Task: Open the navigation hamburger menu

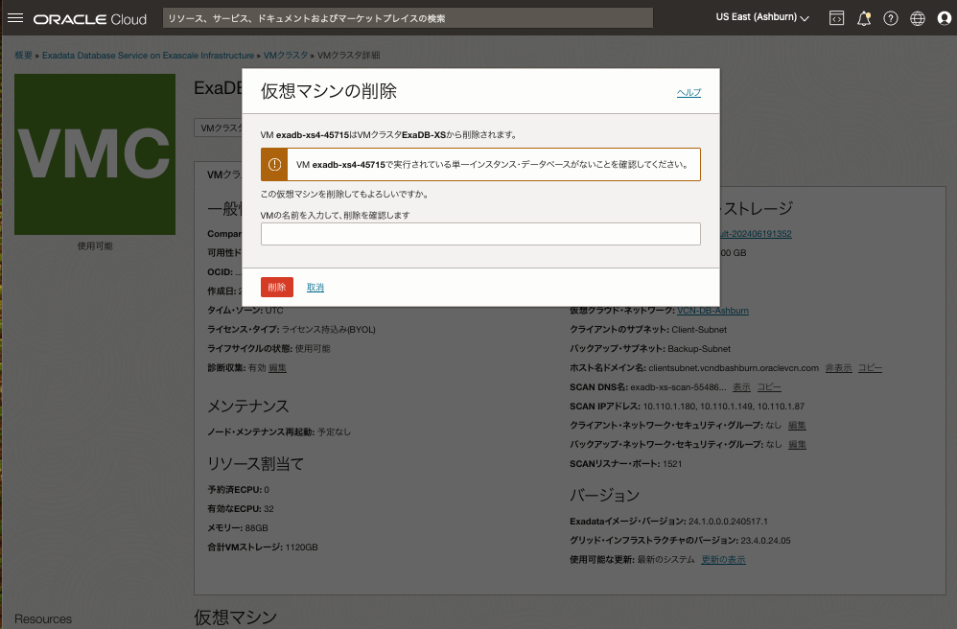Action: tap(14, 16)
